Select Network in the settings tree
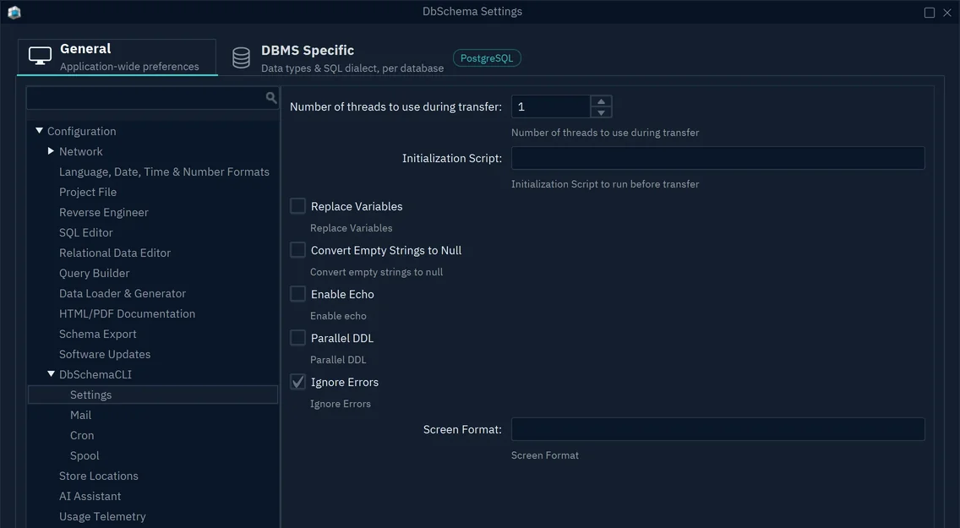 81,152
